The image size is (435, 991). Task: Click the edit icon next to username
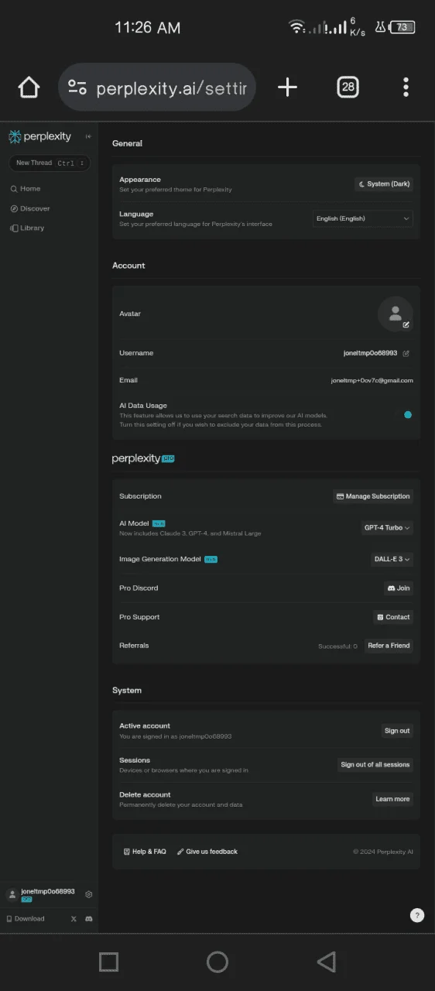pyautogui.click(x=406, y=353)
